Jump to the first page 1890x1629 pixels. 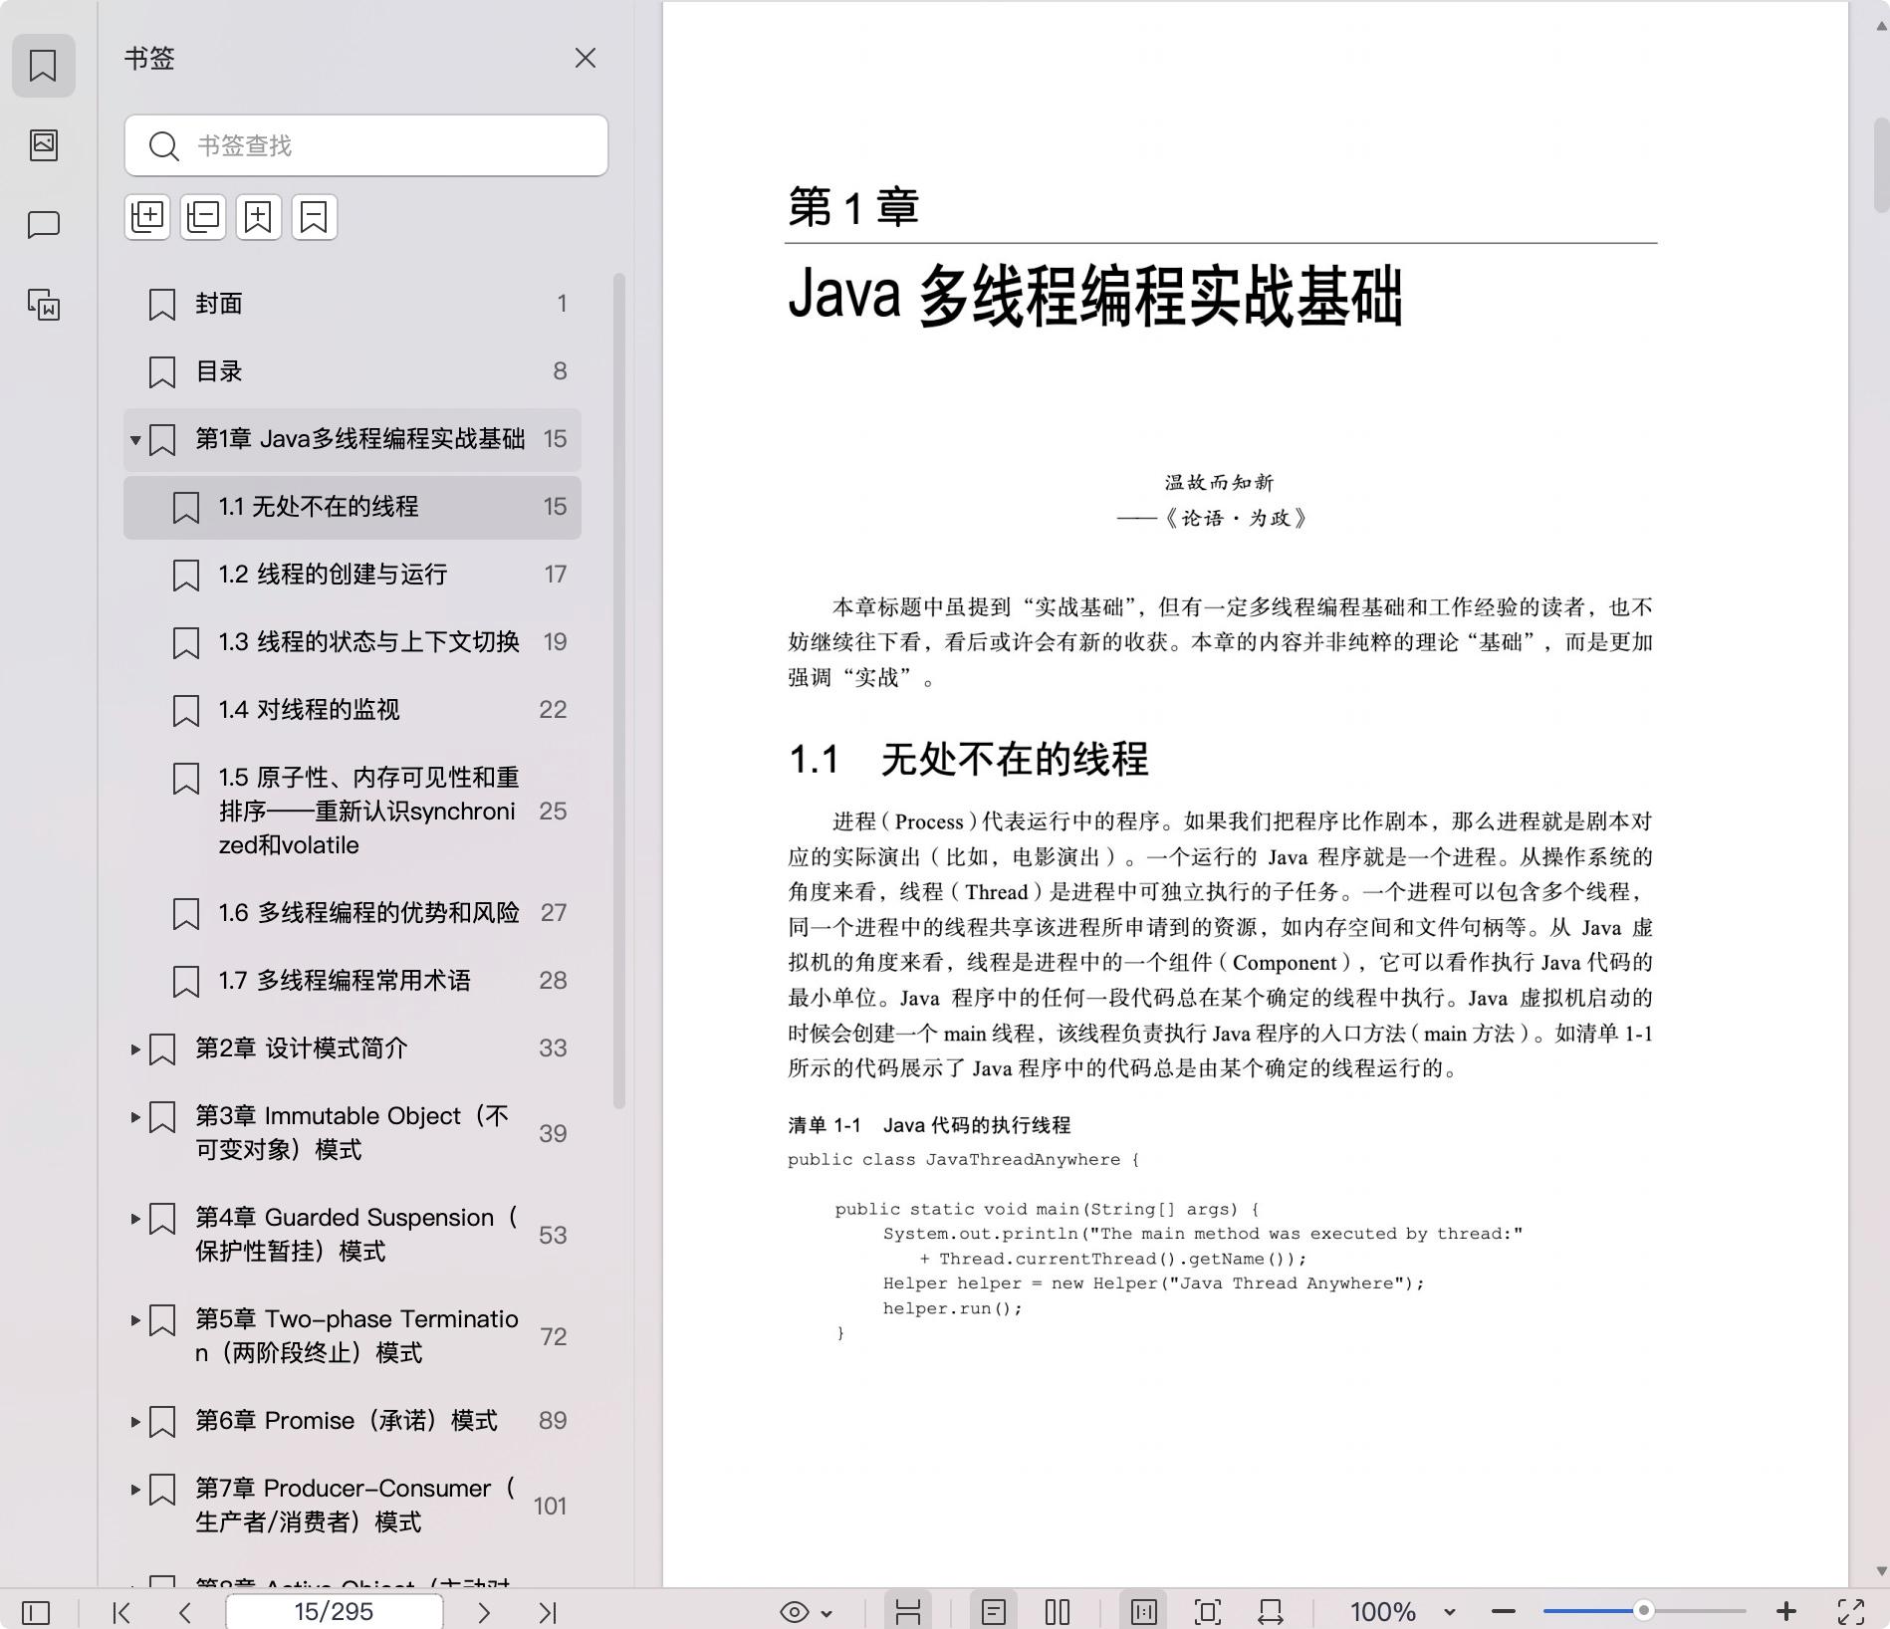(121, 1612)
